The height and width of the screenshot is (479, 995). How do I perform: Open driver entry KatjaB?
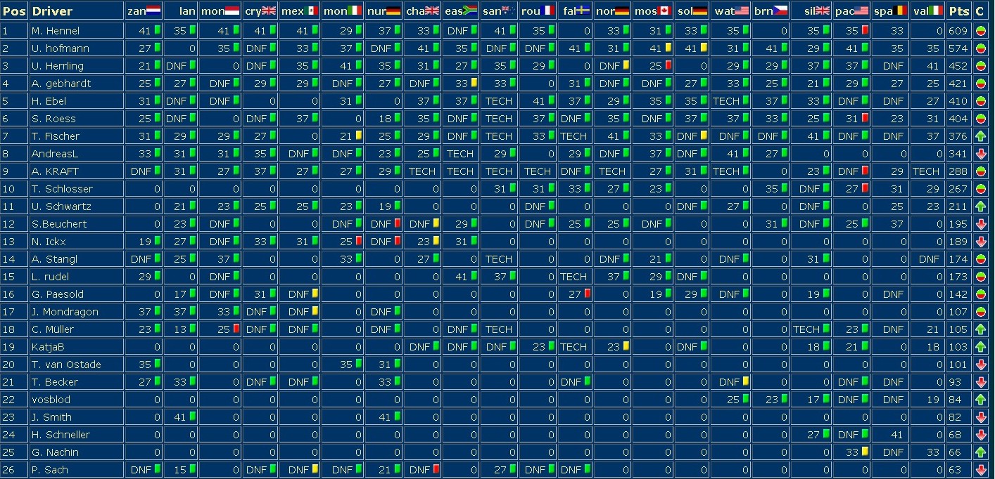point(49,347)
